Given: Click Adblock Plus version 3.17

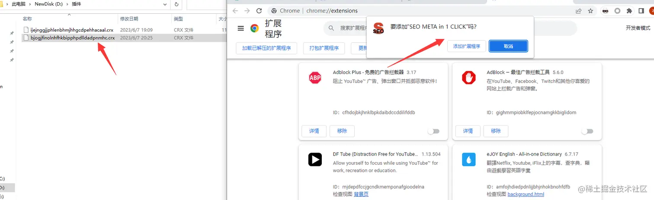Looking at the screenshot, I should (411, 72).
